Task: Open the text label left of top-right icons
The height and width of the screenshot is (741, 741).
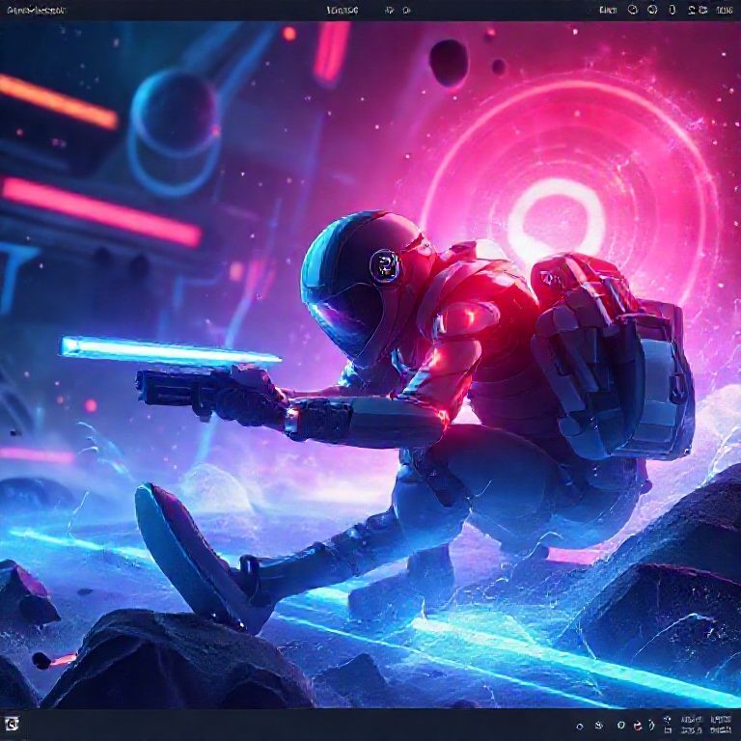Action: tap(607, 10)
